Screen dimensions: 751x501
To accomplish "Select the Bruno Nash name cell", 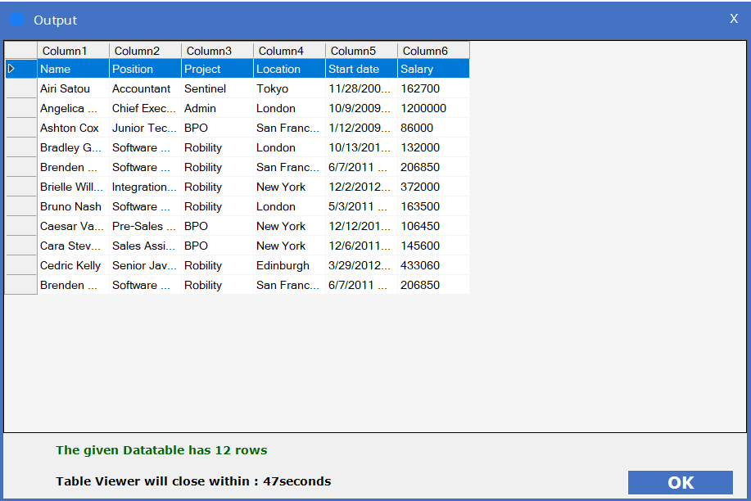I will (72, 206).
